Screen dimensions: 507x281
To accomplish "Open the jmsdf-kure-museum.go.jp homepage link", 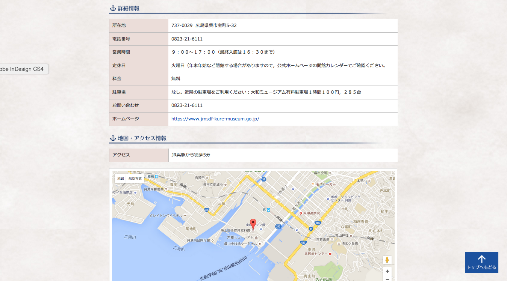I will (215, 119).
